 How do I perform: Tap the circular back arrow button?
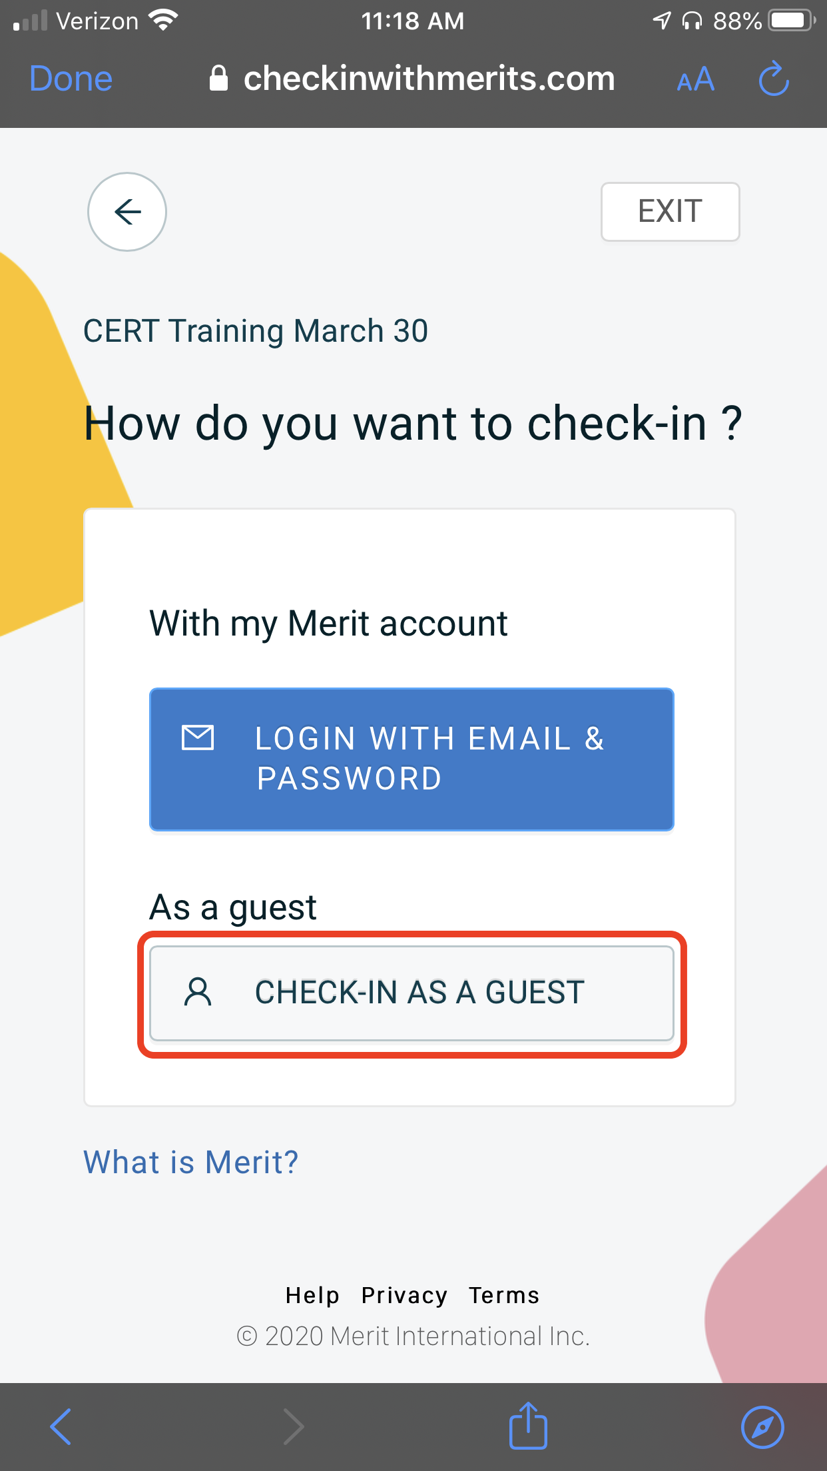[x=127, y=212]
